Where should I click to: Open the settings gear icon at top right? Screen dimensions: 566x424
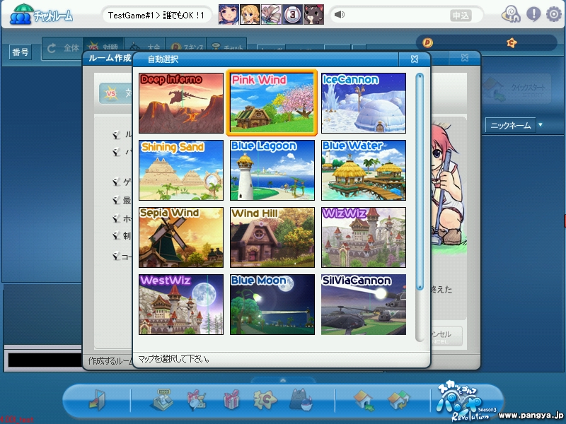[x=553, y=13]
